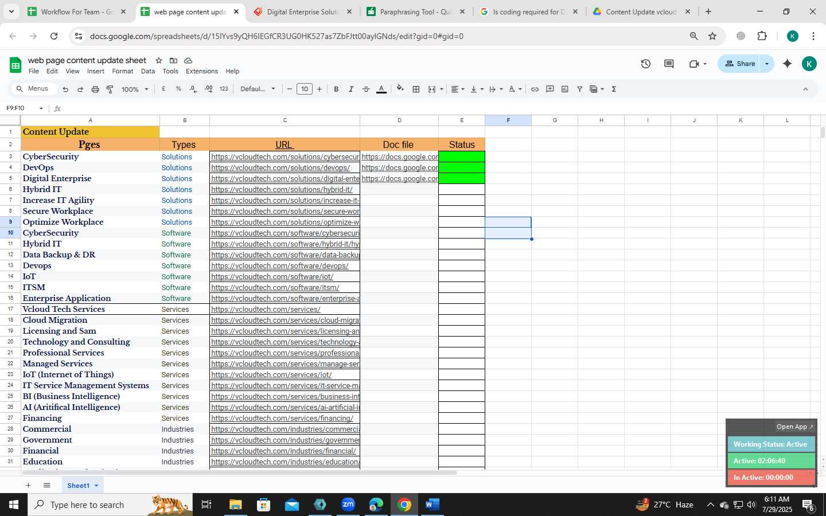Click the Undo icon in toolbar
This screenshot has width=826, height=516.
65,89
